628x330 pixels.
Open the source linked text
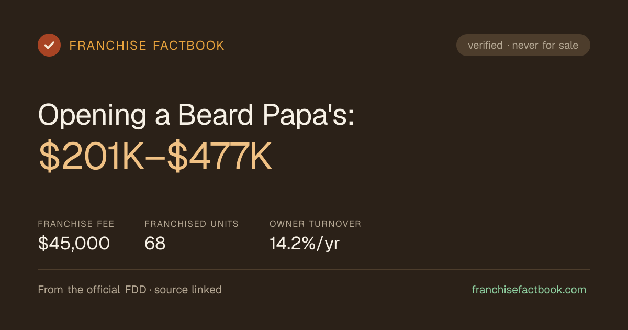pyautogui.click(x=188, y=290)
